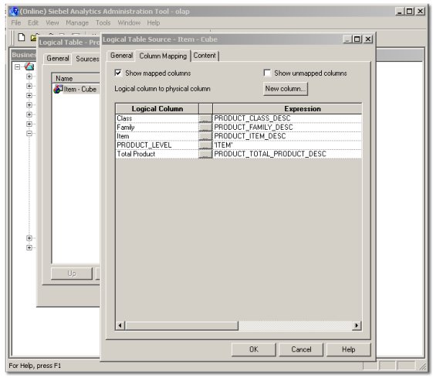
Task: Open the Help menu
Action: (154, 22)
